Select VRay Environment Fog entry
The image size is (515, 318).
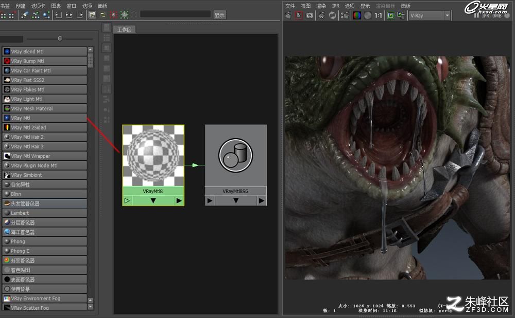[x=45, y=298]
